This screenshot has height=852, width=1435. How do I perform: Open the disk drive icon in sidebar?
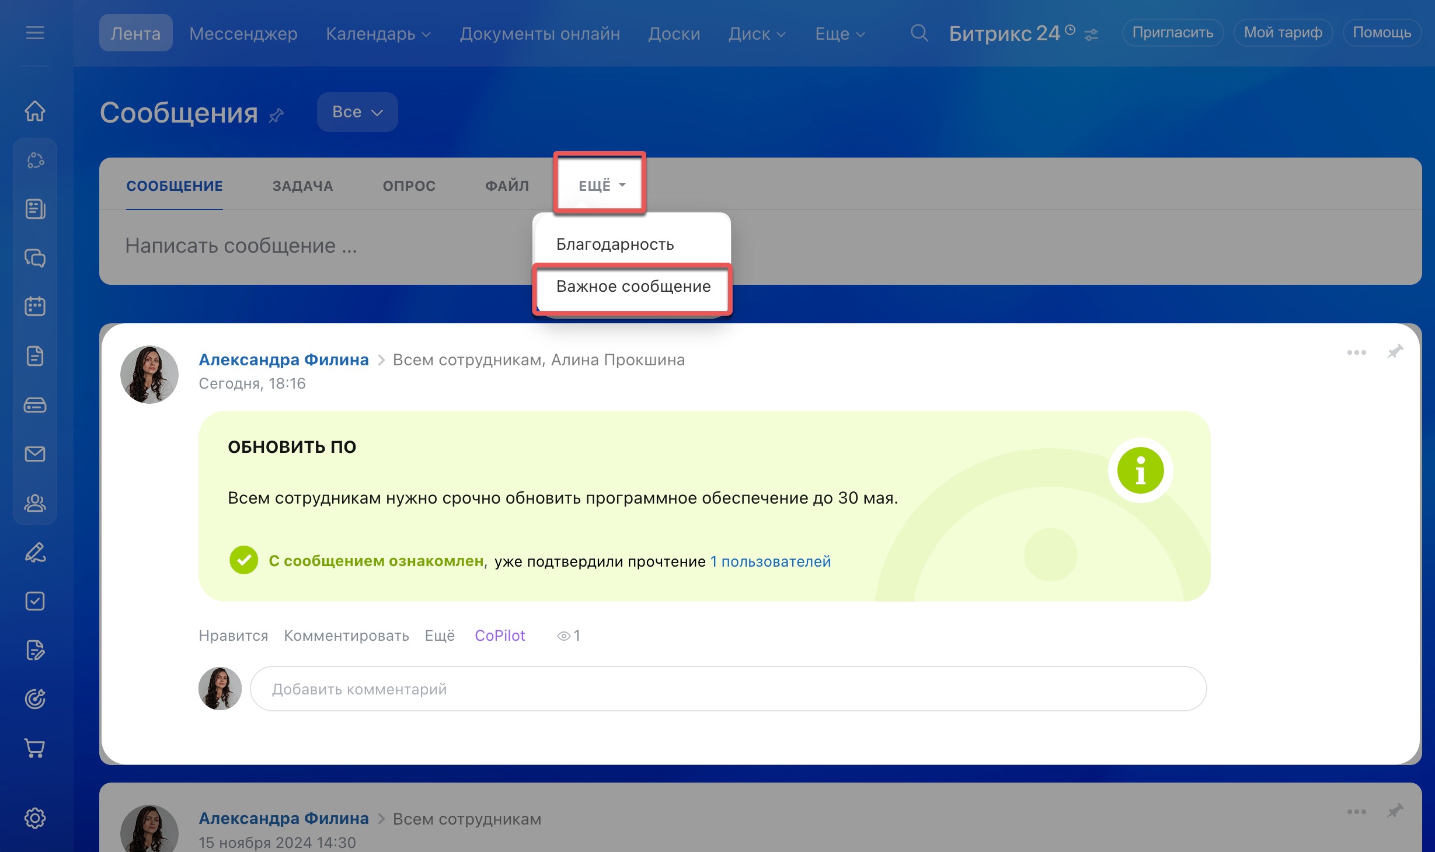pyautogui.click(x=35, y=404)
